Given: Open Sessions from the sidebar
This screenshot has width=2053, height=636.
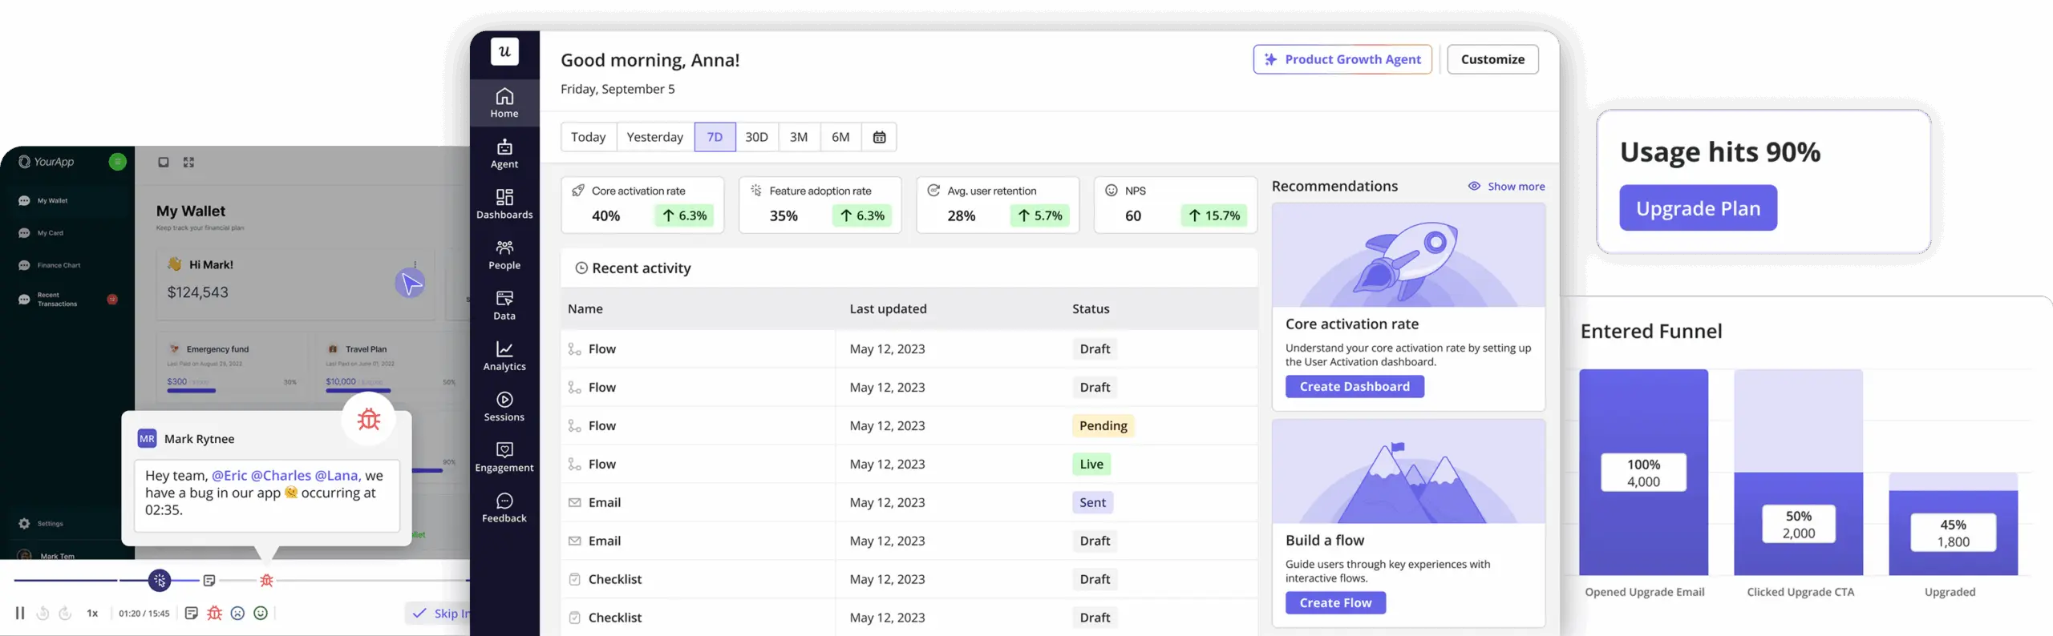Looking at the screenshot, I should 504,406.
